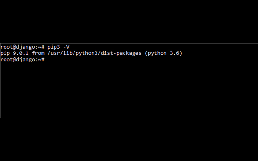Click the "(python 3.6)" text
The height and width of the screenshot is (161, 258).
coord(164,53)
